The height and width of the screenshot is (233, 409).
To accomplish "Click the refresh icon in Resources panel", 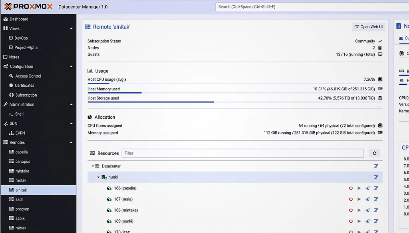I will [374, 153].
